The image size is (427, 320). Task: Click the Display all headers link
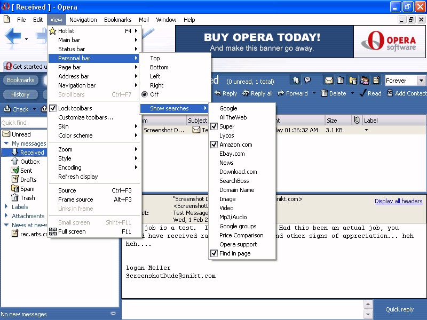pos(398,201)
